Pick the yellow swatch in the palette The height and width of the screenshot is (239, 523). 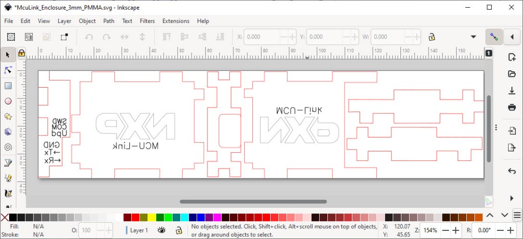click(152, 218)
